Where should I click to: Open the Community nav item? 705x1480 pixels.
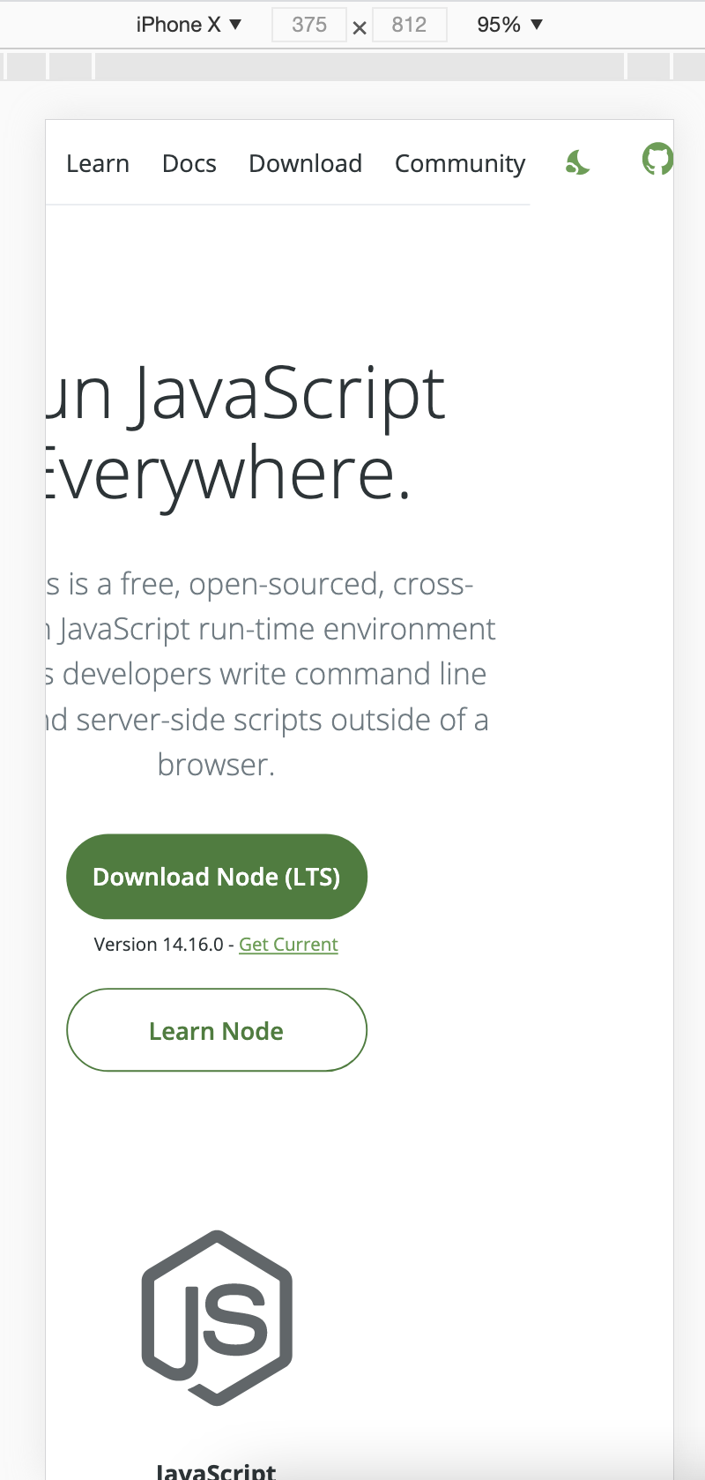pos(460,164)
